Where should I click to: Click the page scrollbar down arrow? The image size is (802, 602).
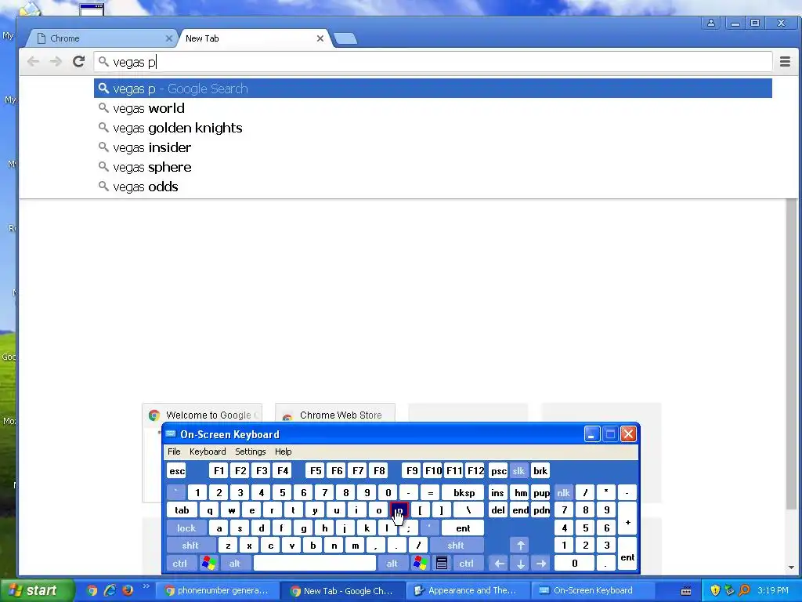tap(792, 568)
